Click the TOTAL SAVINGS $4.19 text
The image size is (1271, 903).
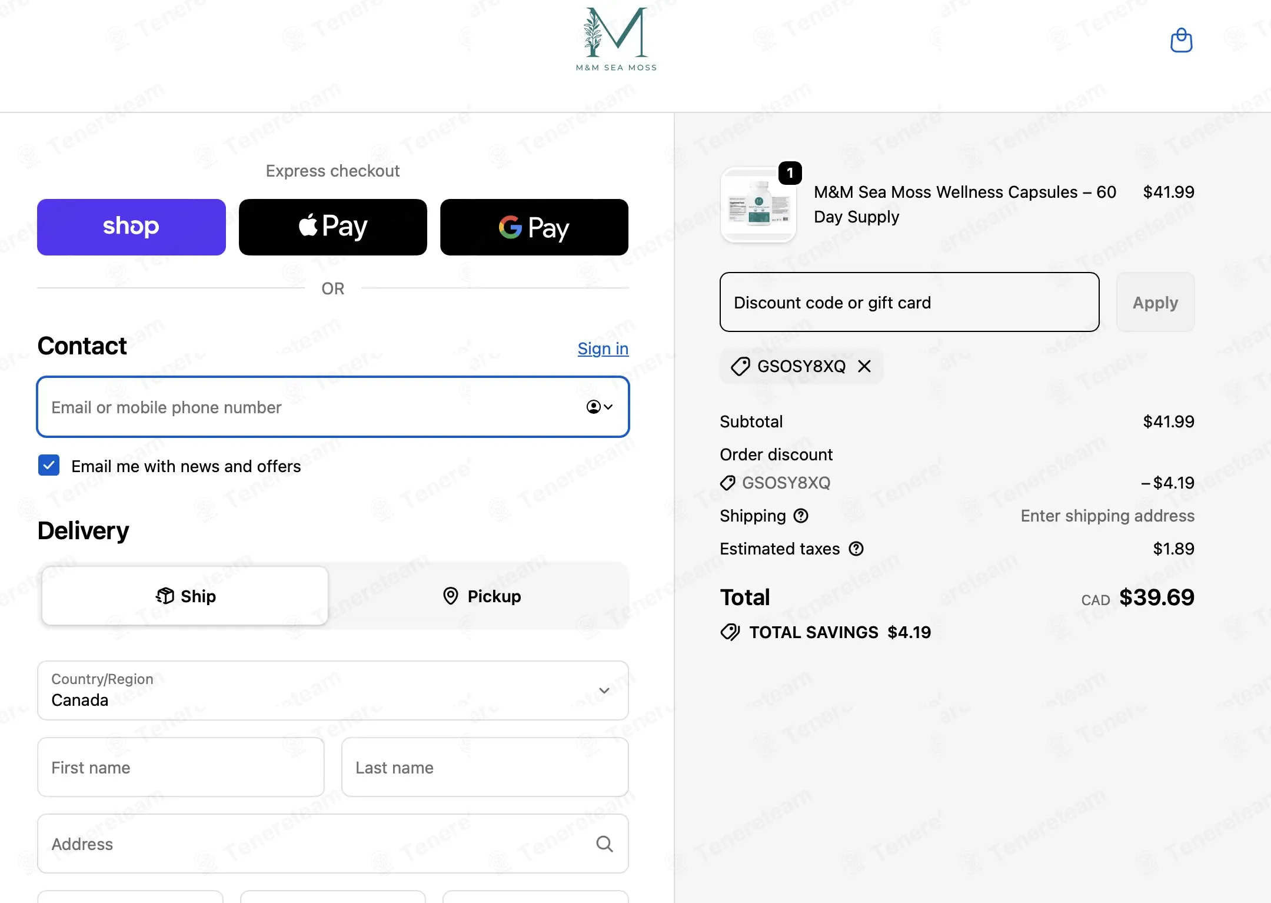coord(840,632)
